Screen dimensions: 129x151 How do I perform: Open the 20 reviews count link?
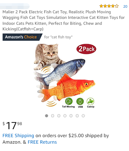[x=125, y=6]
